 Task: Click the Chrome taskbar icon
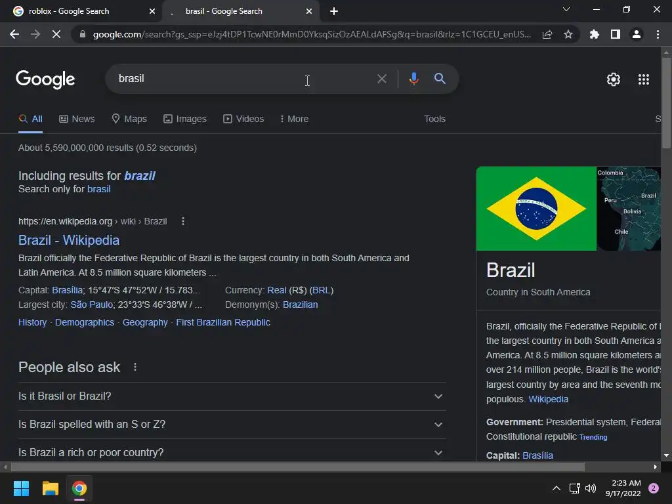[79, 488]
